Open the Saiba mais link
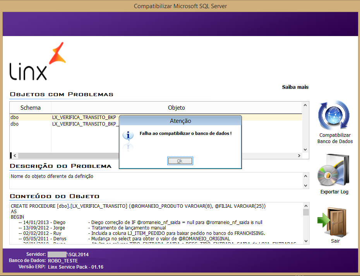This screenshot has height=276, width=360. pos(295,87)
